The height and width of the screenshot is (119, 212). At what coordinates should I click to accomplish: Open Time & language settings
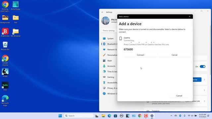click(110, 71)
